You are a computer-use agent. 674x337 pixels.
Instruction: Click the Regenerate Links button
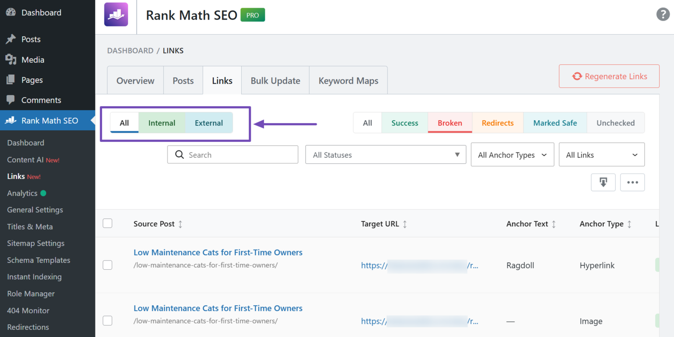[609, 76]
